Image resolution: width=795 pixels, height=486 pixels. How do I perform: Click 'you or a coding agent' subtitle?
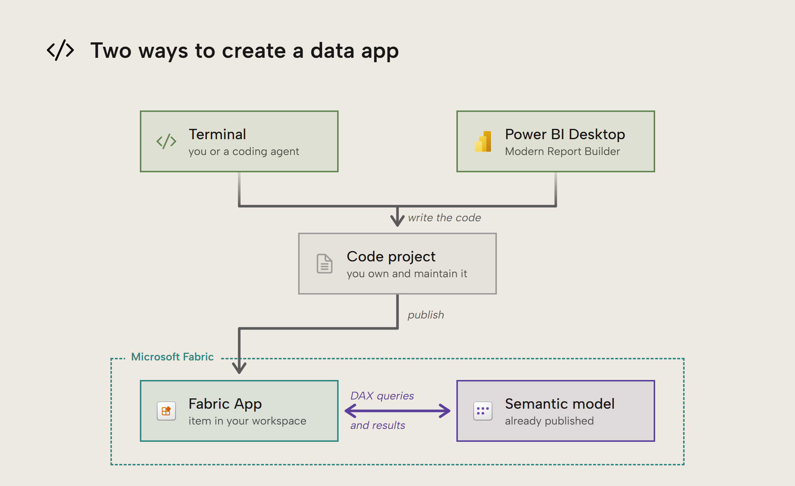point(244,151)
